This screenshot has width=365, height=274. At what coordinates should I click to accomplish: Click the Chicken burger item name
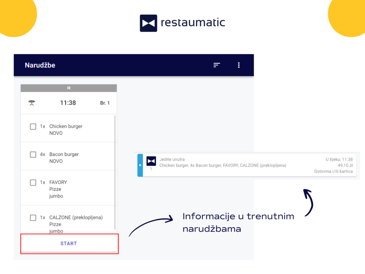pyautogui.click(x=66, y=126)
